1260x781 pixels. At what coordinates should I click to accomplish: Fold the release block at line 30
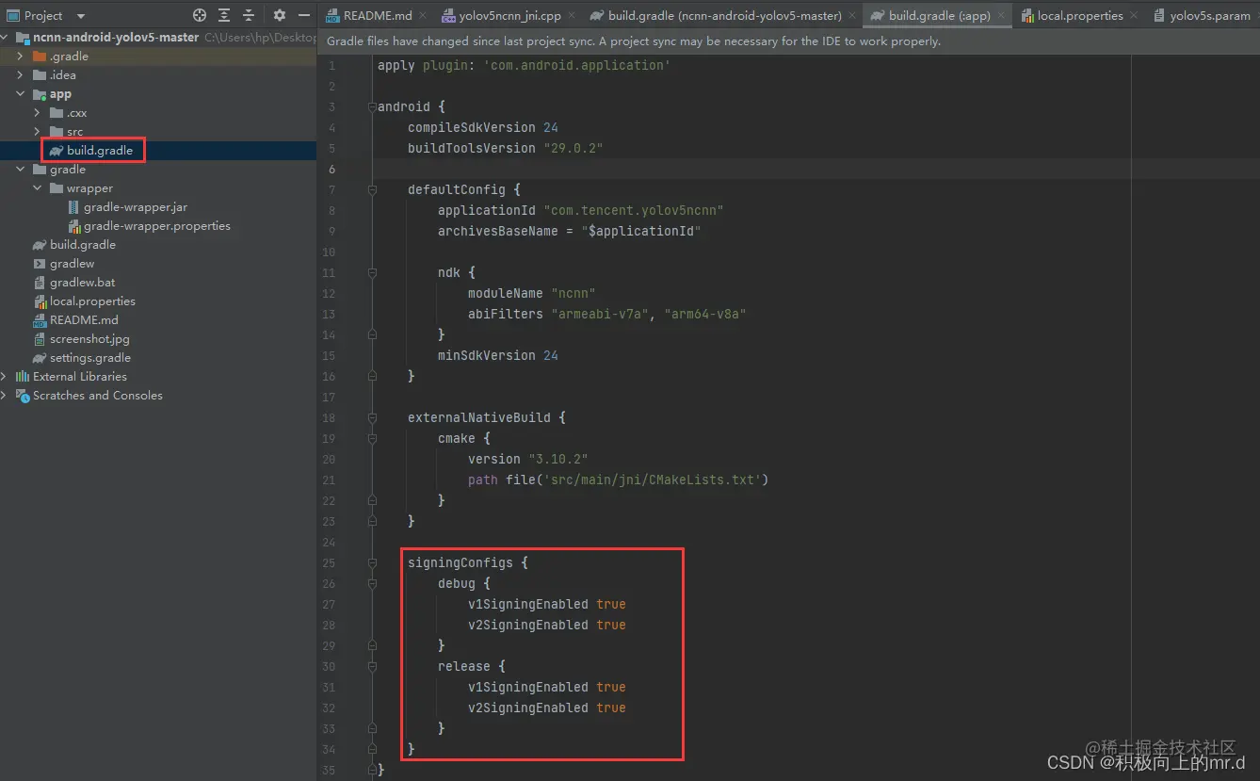pos(373,666)
